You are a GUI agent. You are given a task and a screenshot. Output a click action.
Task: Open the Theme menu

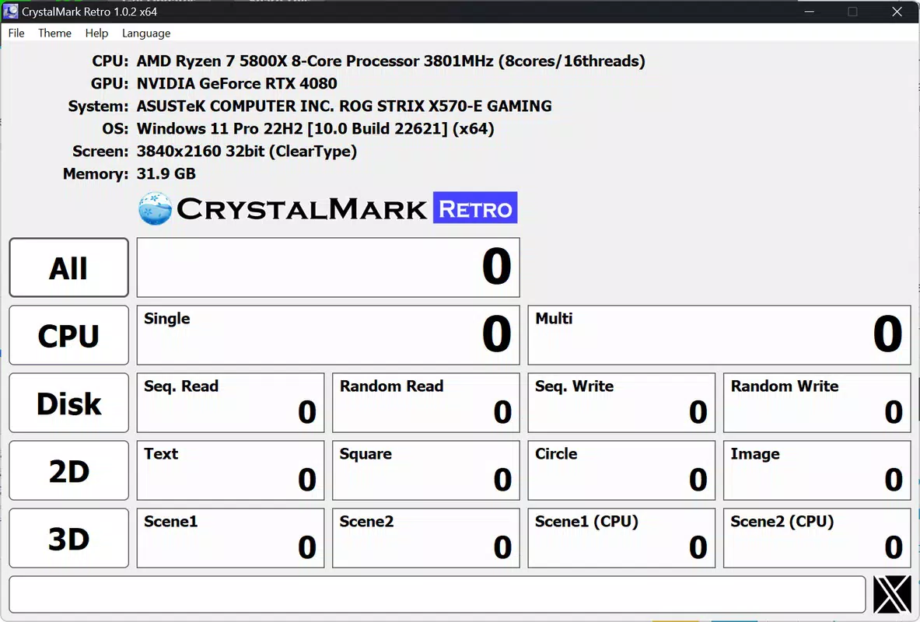pos(54,33)
